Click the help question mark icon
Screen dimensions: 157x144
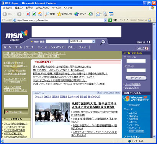[147, 48]
